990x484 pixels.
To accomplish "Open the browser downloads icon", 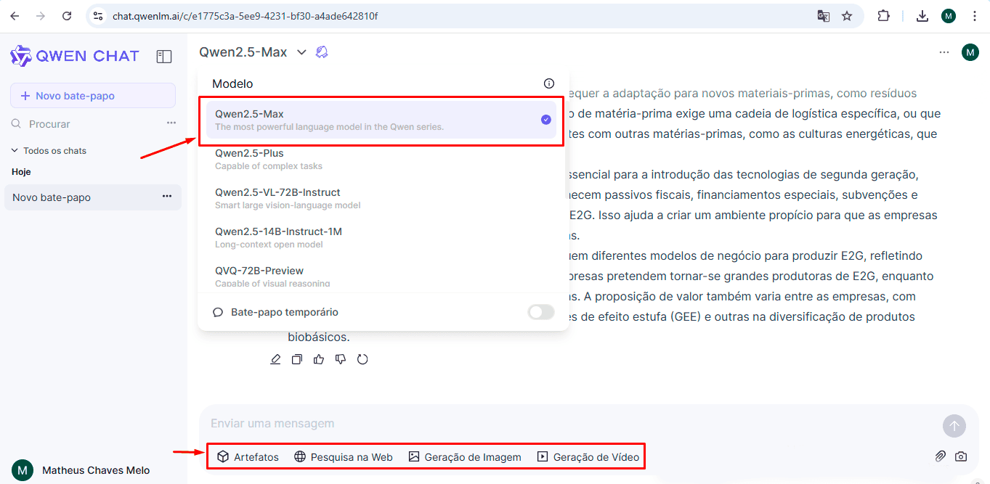I will (x=922, y=16).
